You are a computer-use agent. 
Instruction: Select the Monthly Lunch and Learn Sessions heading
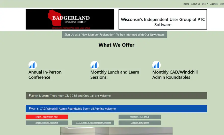click(115, 75)
